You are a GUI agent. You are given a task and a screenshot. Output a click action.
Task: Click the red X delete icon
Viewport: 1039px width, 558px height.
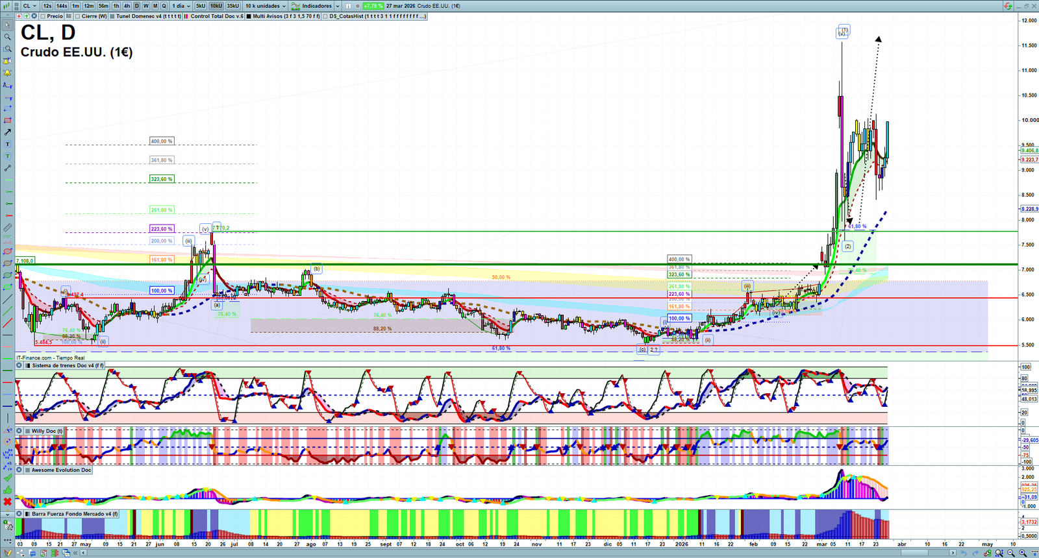pos(7,502)
